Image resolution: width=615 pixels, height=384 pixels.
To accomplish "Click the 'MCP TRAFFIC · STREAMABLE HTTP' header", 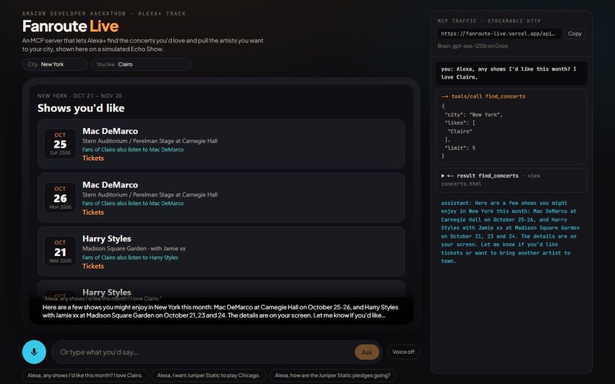I will 488,21.
